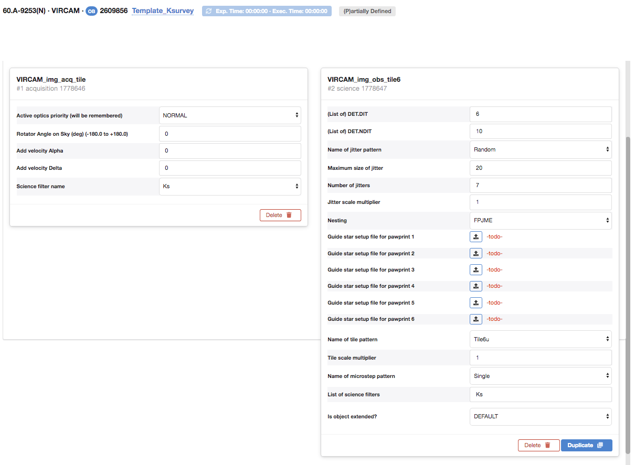Upload guide star file for pawprint 6

475,319
